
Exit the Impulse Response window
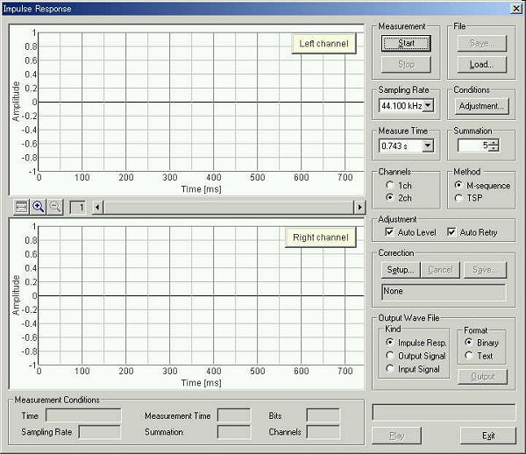point(488,436)
